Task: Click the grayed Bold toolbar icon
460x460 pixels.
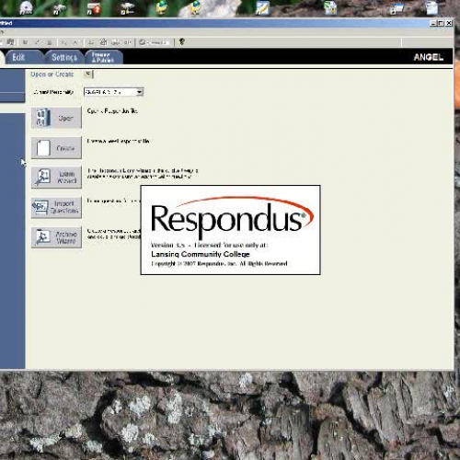Action: click(x=25, y=42)
